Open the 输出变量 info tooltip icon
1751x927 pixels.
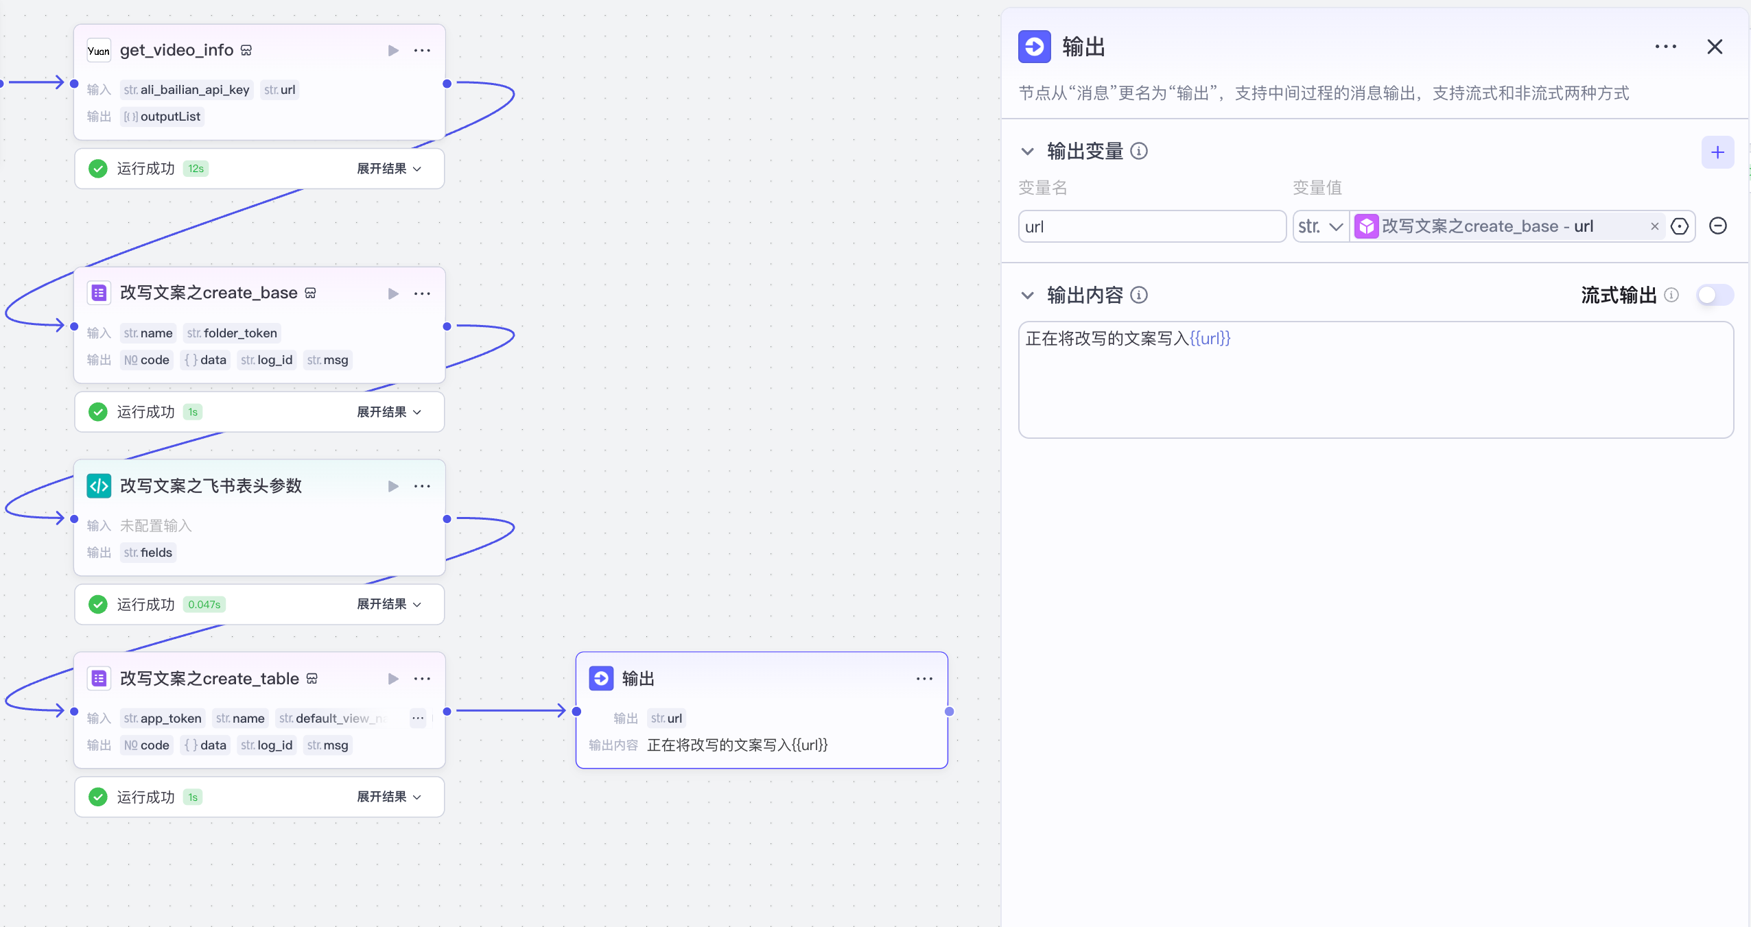pyautogui.click(x=1138, y=152)
